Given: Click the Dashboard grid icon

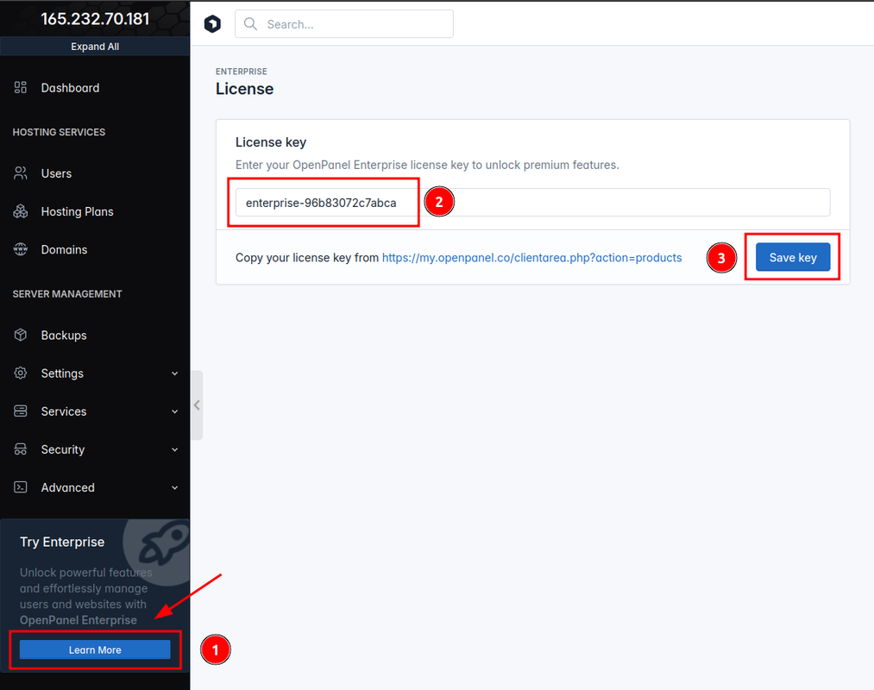Looking at the screenshot, I should click(21, 87).
